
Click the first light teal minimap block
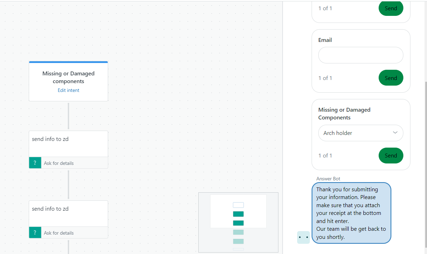pyautogui.click(x=238, y=232)
